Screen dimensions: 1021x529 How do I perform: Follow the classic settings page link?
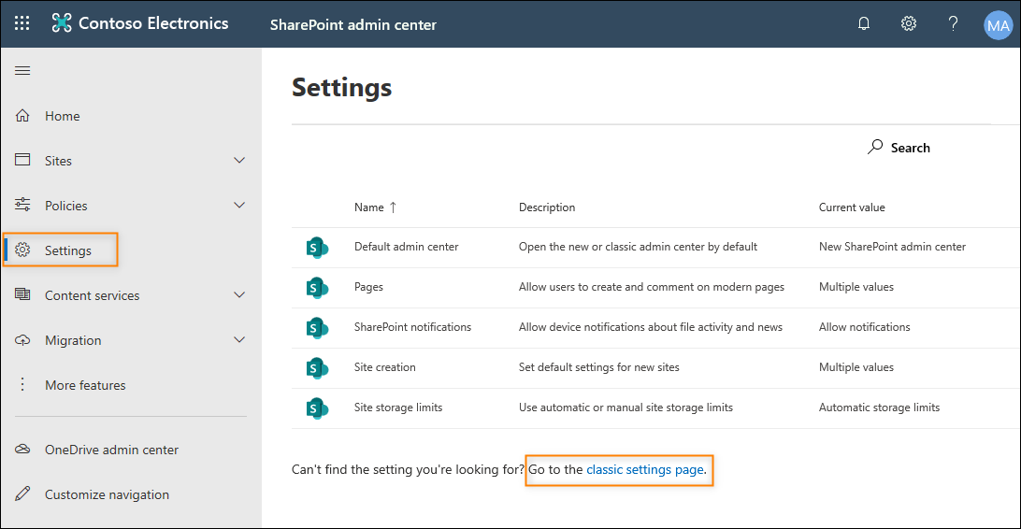pyautogui.click(x=644, y=469)
